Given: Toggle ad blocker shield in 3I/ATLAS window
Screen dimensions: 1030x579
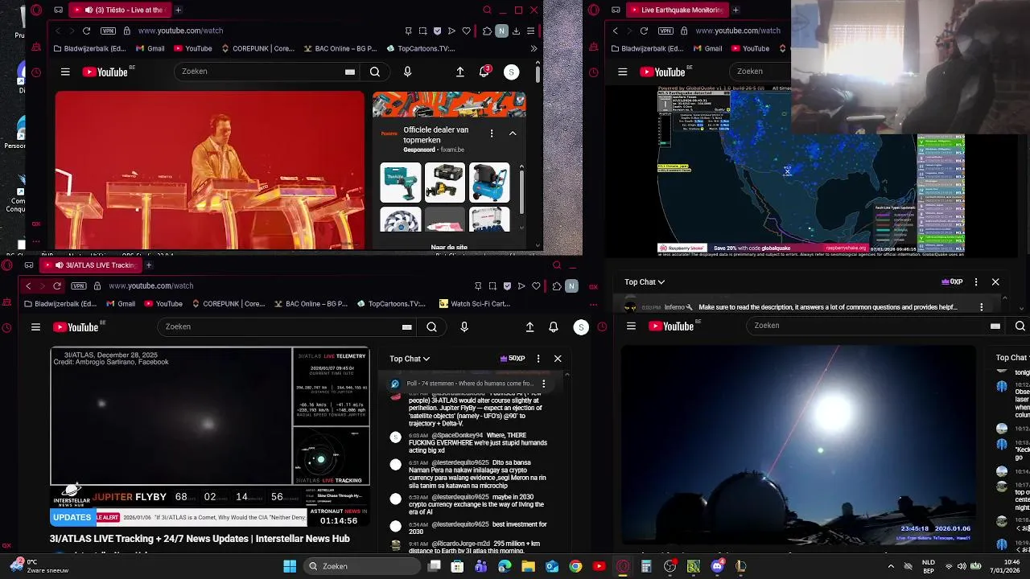Looking at the screenshot, I should (507, 285).
